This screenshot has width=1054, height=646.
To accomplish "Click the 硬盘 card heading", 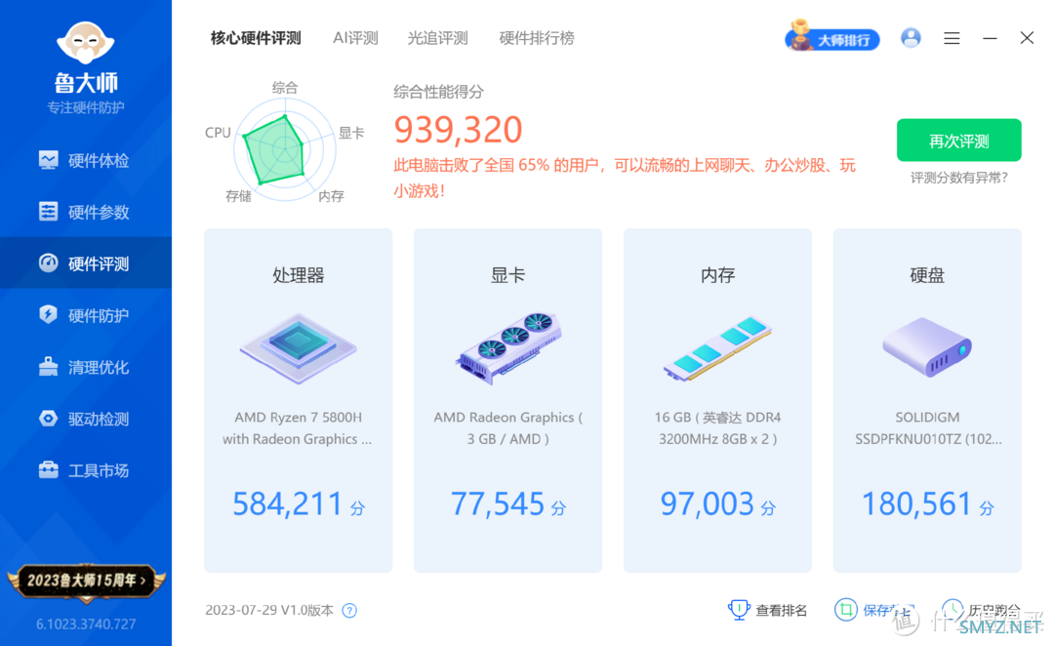I will coord(928,275).
